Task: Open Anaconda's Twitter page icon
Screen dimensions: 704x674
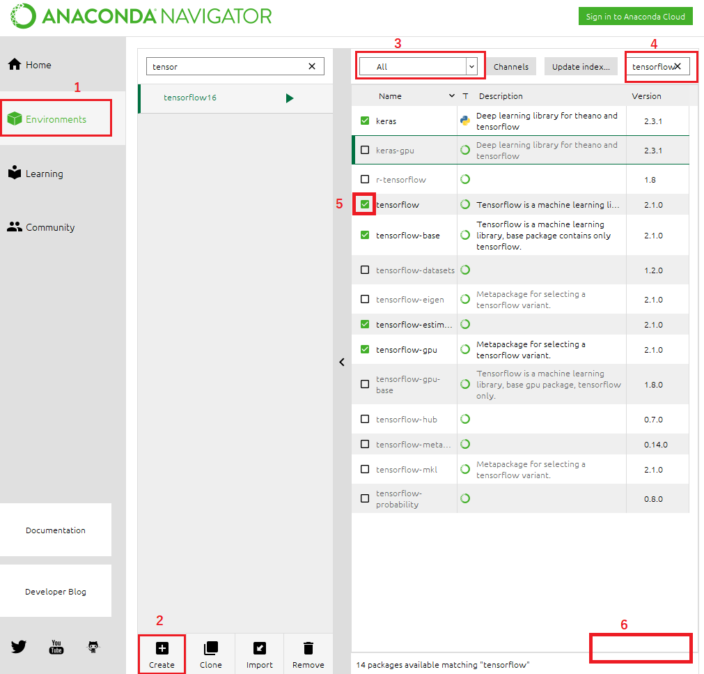Action: coord(18,647)
